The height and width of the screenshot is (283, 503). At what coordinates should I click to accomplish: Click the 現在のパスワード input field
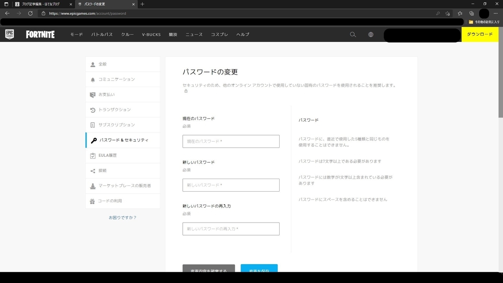231,141
